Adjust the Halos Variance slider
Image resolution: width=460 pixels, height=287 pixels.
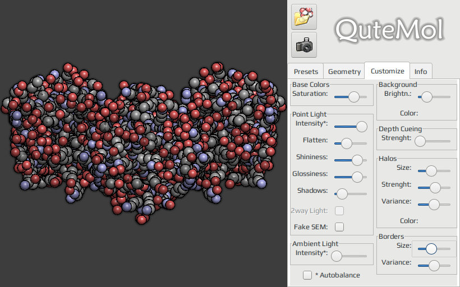click(x=434, y=205)
